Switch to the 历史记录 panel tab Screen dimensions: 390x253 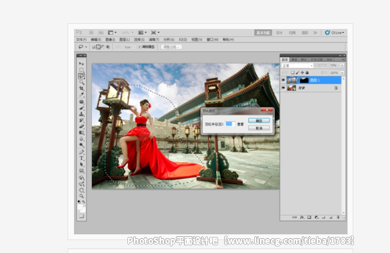317,59
